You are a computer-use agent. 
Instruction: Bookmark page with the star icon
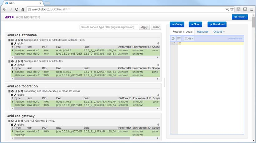coord(232,9)
